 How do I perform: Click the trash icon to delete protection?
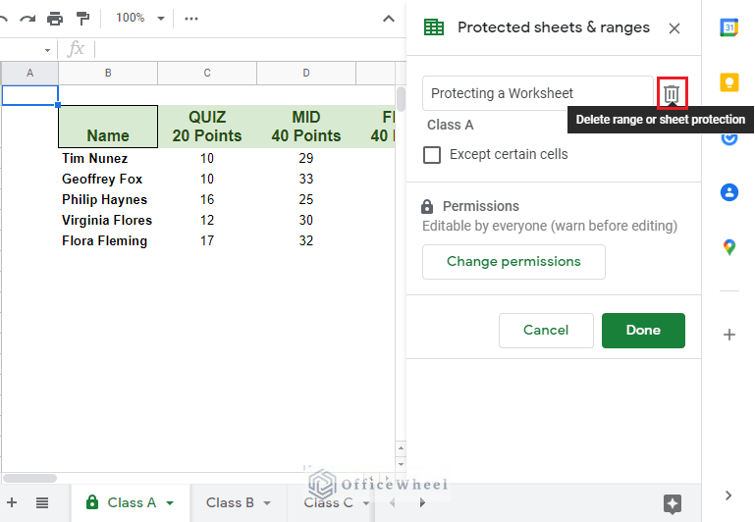pyautogui.click(x=672, y=93)
